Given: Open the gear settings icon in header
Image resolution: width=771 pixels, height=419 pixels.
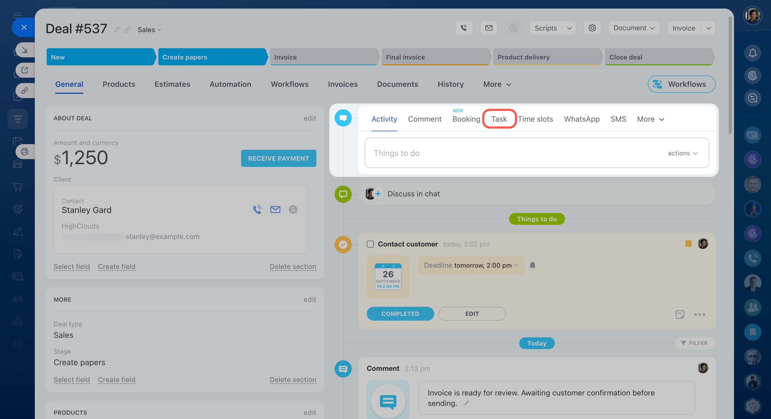Looking at the screenshot, I should click(592, 28).
